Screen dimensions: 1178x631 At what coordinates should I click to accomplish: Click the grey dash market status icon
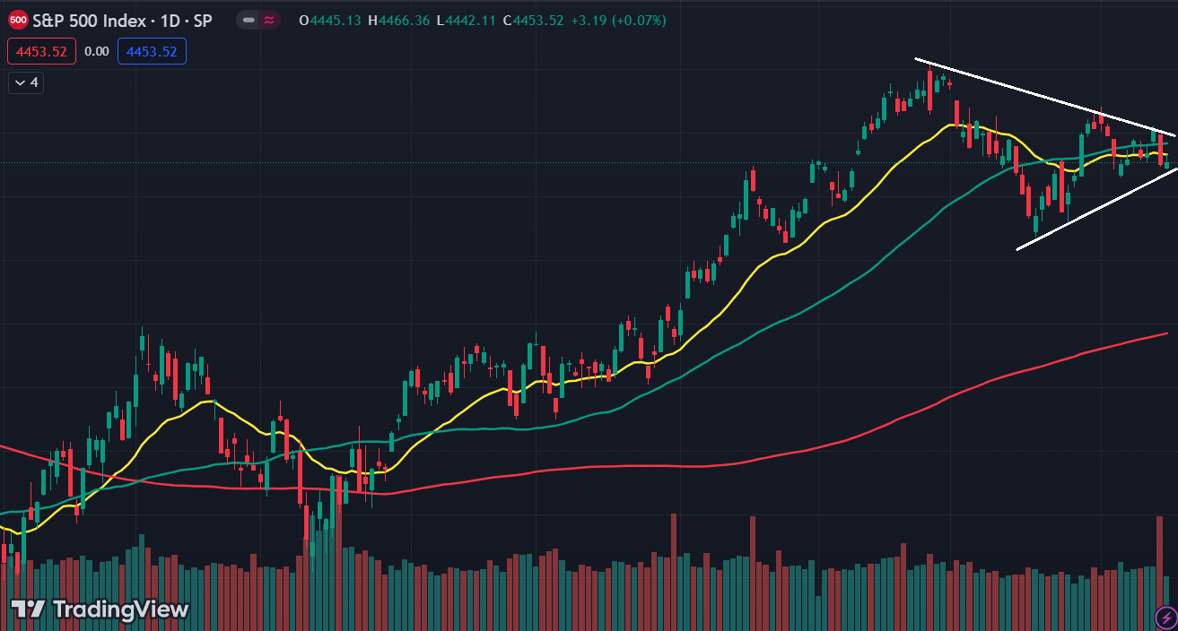pos(249,20)
